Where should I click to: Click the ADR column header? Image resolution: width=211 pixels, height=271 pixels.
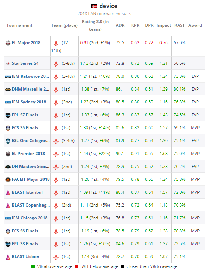point(120,25)
